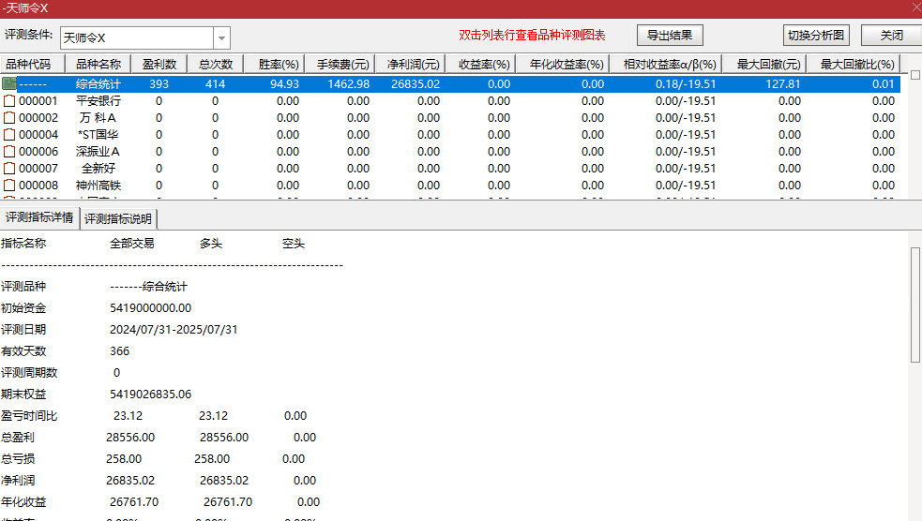Click the icon beside stock code 000008
Image resolution: width=922 pixels, height=521 pixels.
point(9,186)
